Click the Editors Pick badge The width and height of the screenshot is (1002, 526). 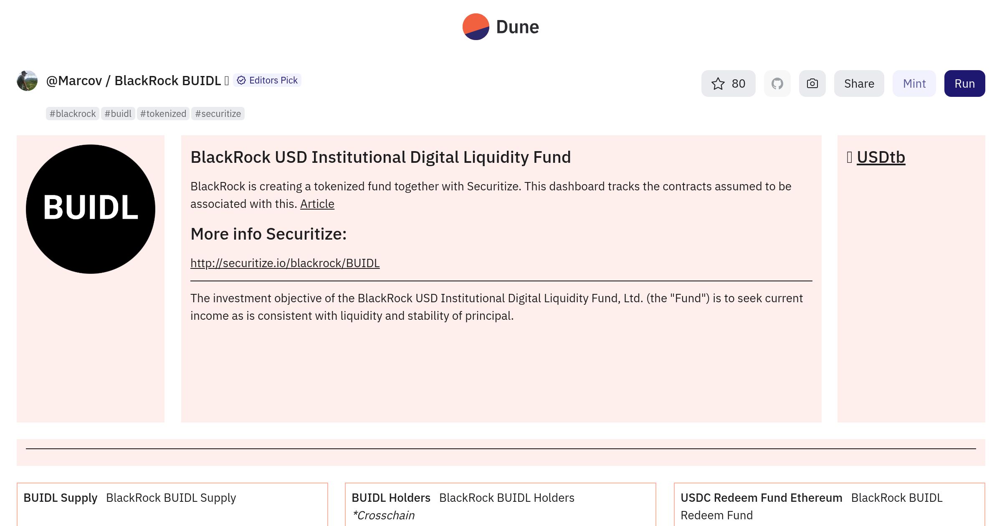[267, 80]
